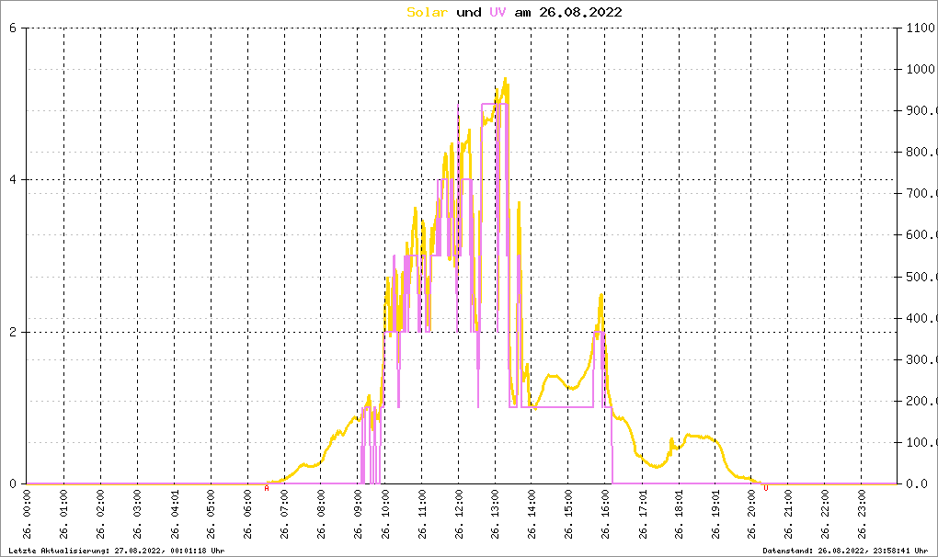The image size is (938, 557).
Task: Click the time label "26. 06:00"
Action: pyautogui.click(x=247, y=514)
